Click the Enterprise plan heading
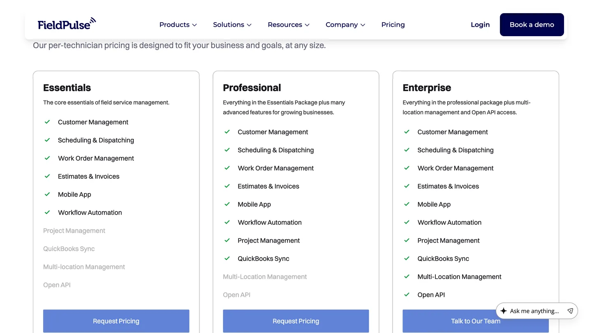 (x=427, y=88)
